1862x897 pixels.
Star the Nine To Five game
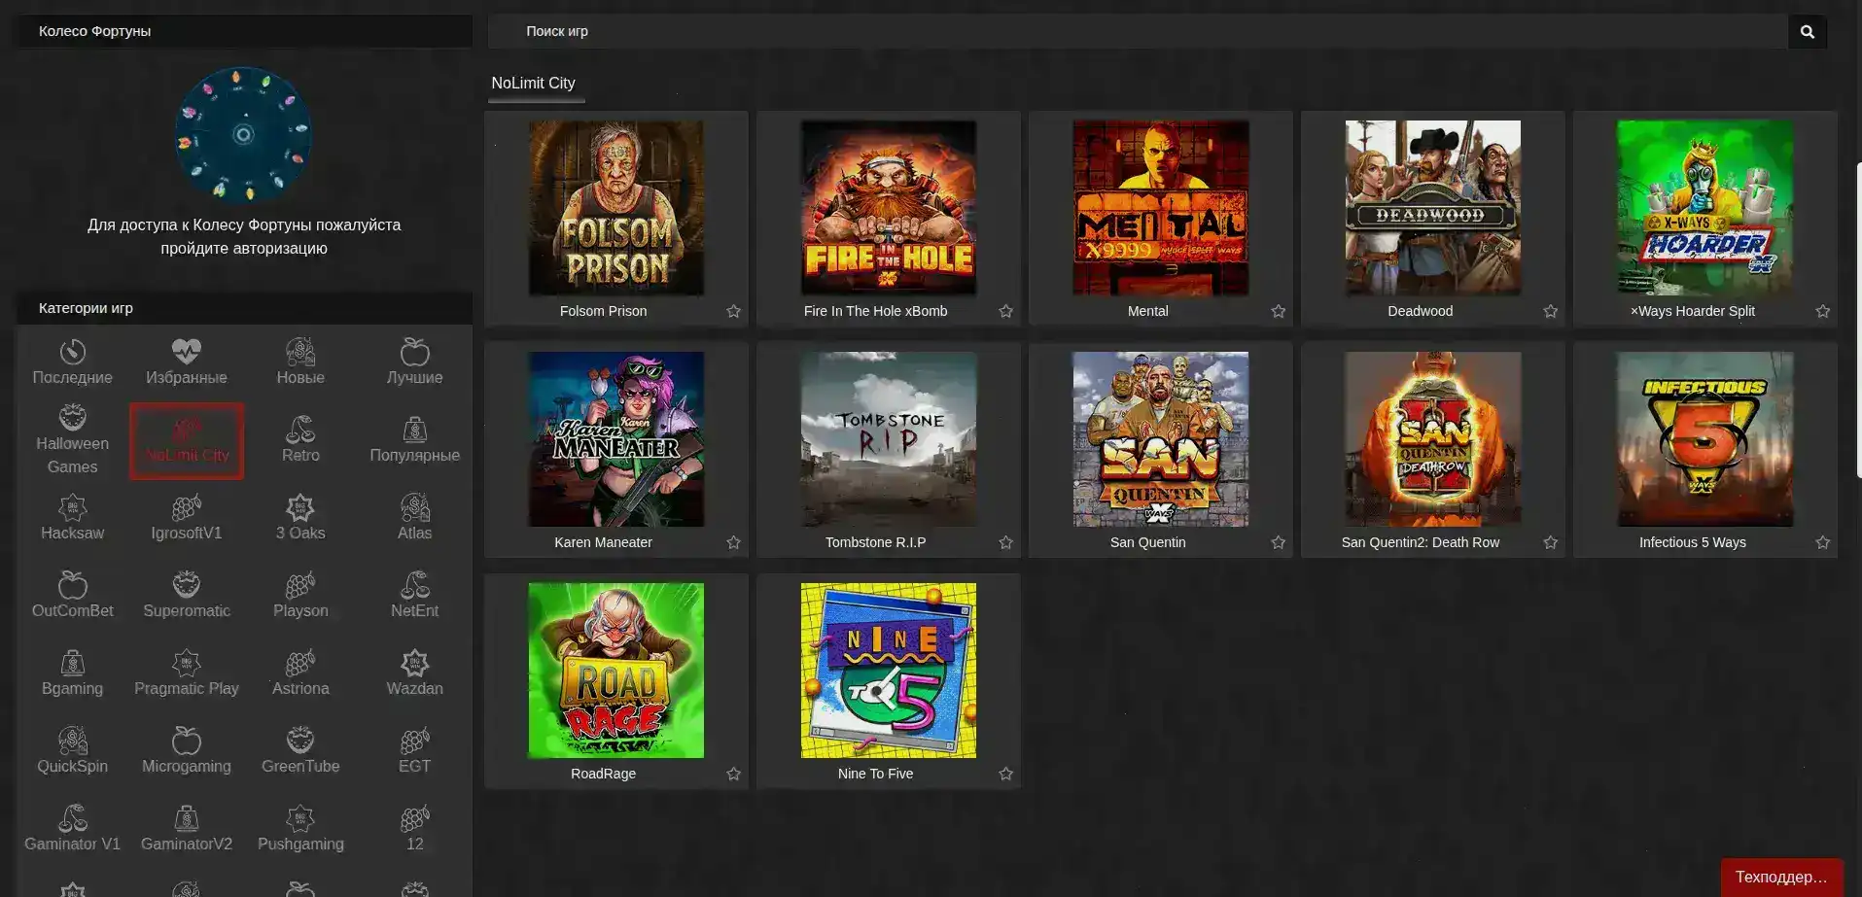pos(1006,774)
